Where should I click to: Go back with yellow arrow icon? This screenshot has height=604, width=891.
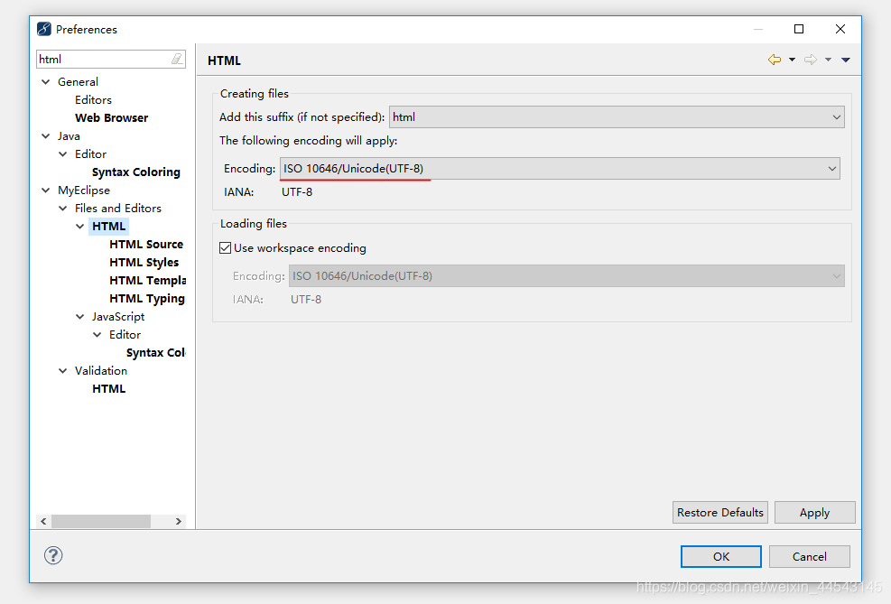[x=775, y=60]
